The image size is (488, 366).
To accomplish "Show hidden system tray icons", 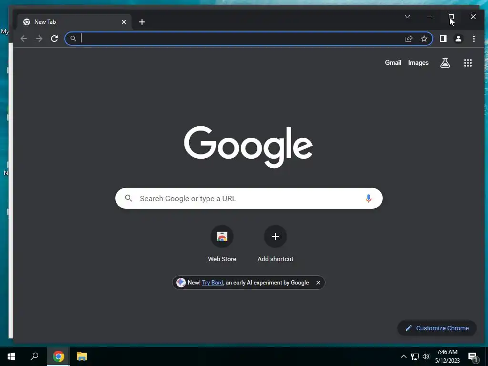I will coord(403,356).
